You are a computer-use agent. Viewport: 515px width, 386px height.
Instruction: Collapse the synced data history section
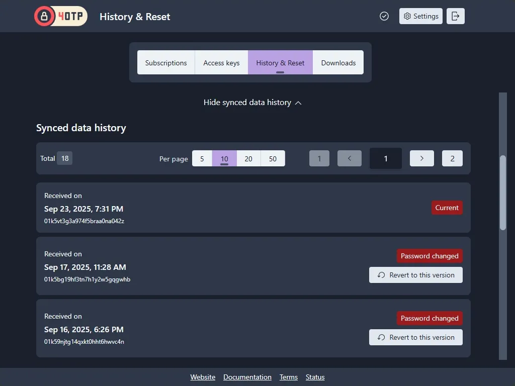pyautogui.click(x=252, y=103)
